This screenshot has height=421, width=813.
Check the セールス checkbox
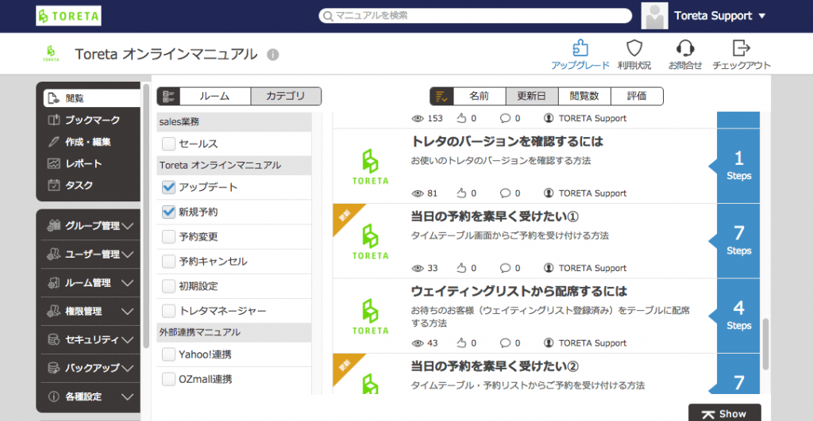(168, 144)
